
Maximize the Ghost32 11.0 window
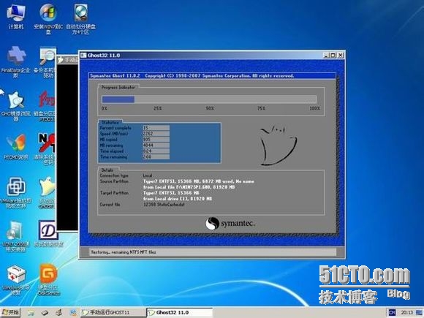pos(333,55)
